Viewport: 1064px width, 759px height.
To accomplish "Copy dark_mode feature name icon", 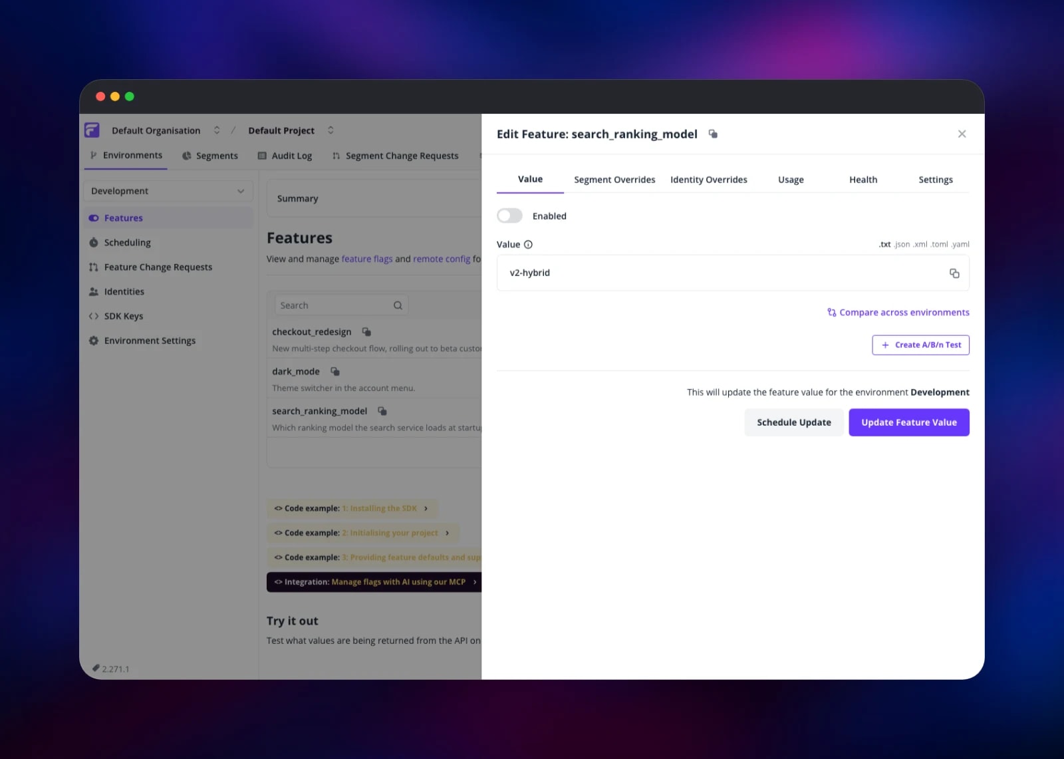I will (x=335, y=371).
